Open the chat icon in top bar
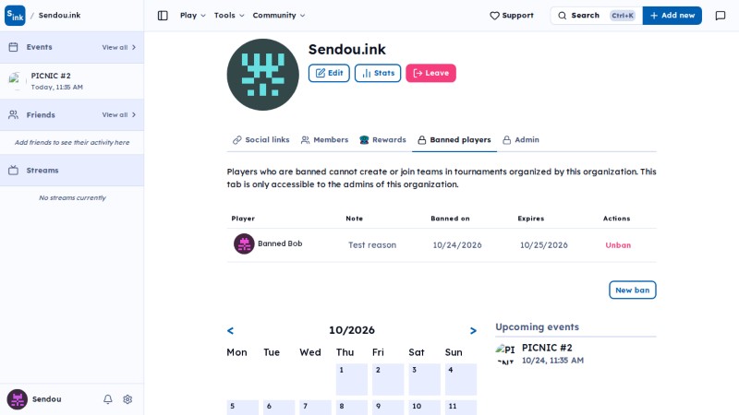Image resolution: width=739 pixels, height=415 pixels. point(721,16)
